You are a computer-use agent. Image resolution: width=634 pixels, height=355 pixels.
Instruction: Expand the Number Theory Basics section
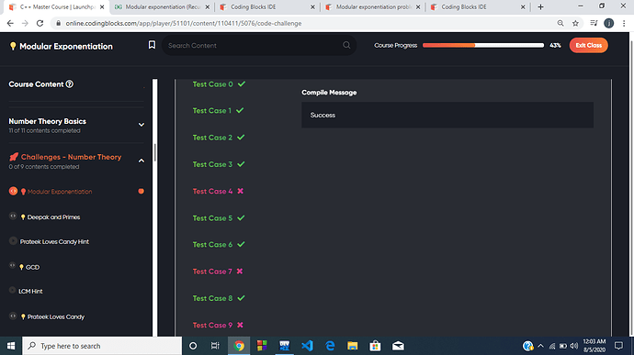[x=142, y=125]
